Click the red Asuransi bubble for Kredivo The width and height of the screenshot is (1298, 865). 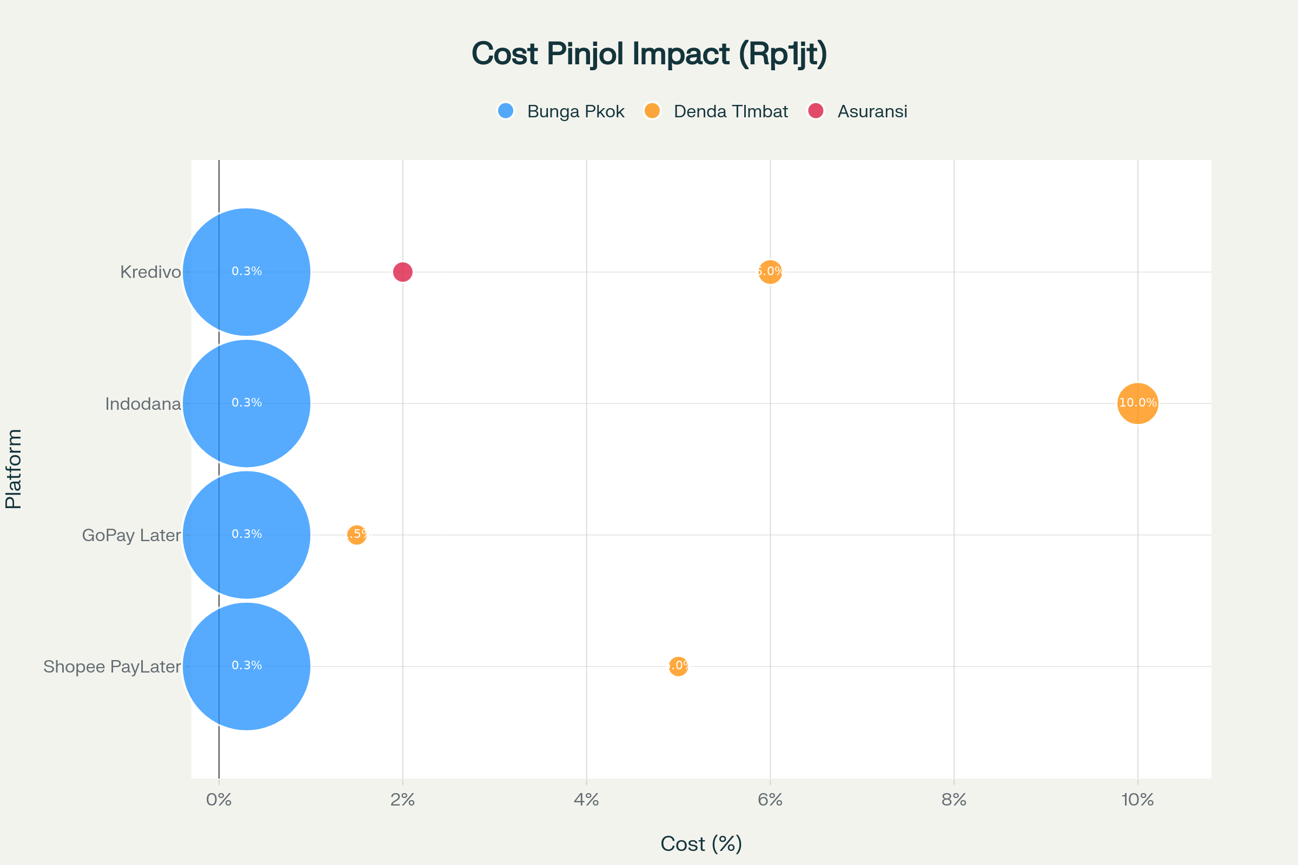pos(403,272)
